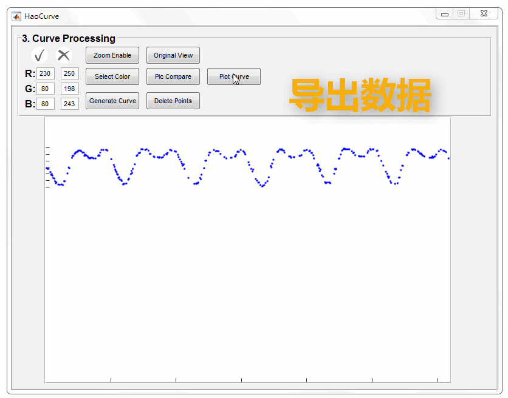Generate Curve from the points
Image resolution: width=508 pixels, height=398 pixels.
112,101
